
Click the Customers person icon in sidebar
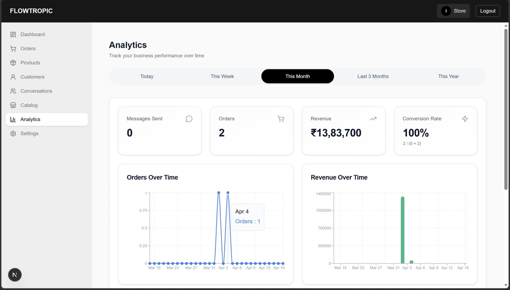point(13,77)
